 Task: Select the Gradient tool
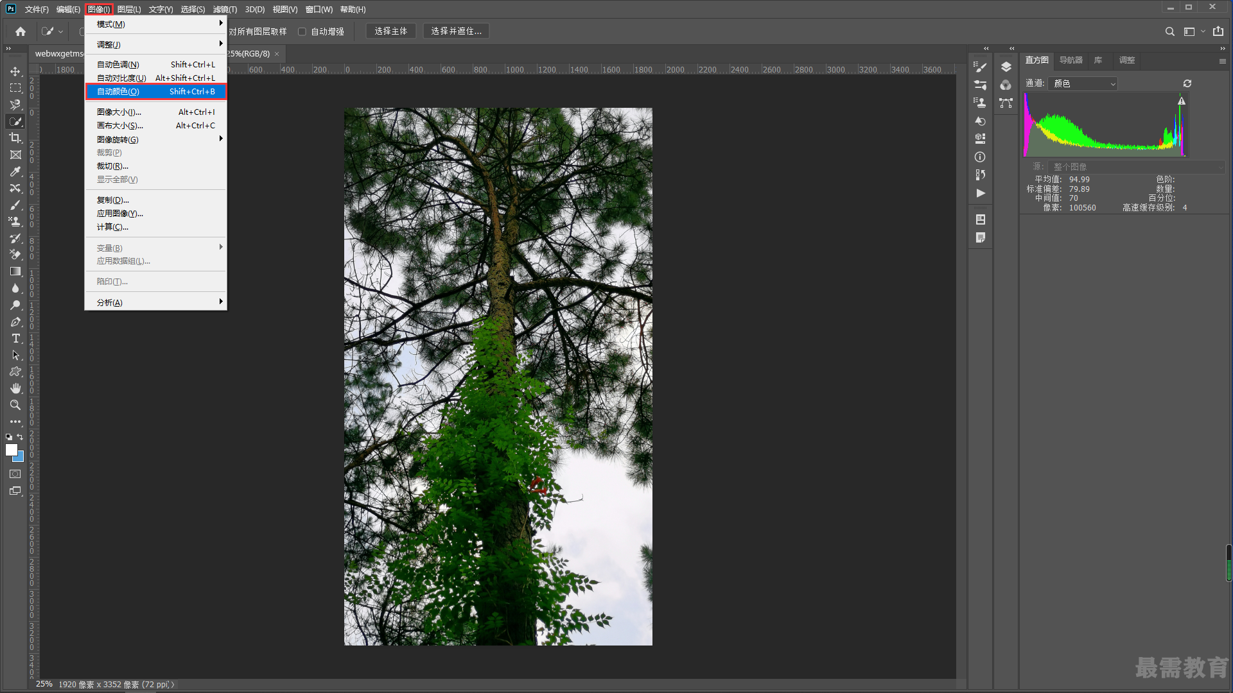pos(15,271)
